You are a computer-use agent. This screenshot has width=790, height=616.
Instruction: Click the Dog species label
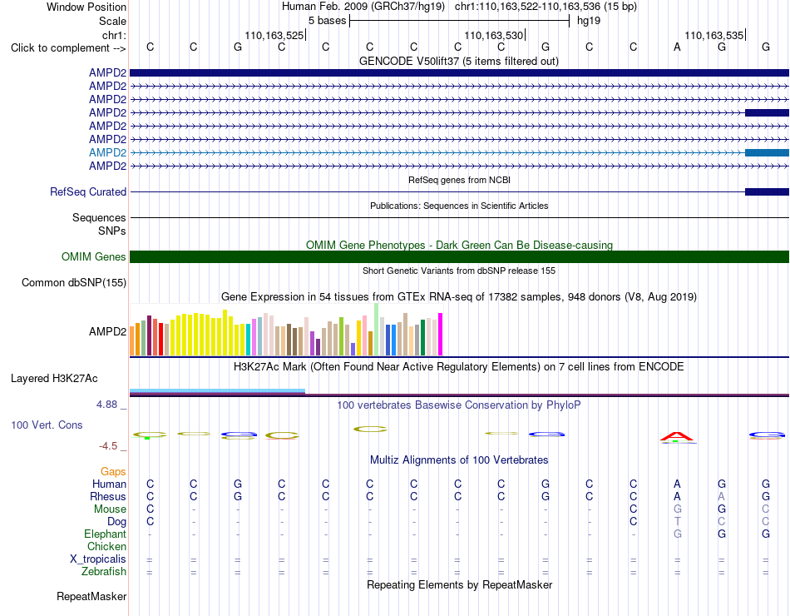117,522
